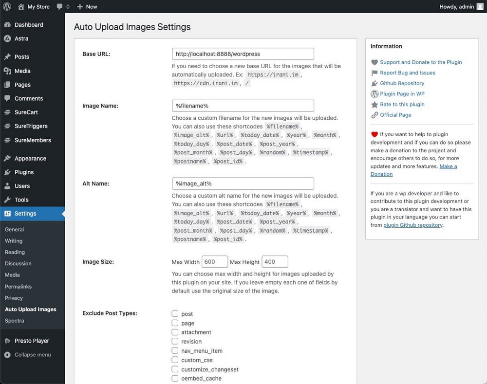Screen dimensions: 487x384
Task: Open the Privacy settings page
Action: (14, 298)
